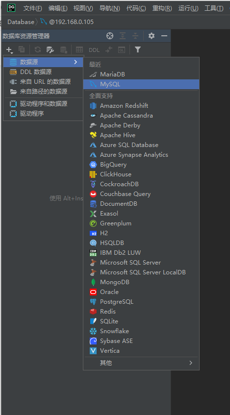Click the collapse all icon in panel header

135,36
